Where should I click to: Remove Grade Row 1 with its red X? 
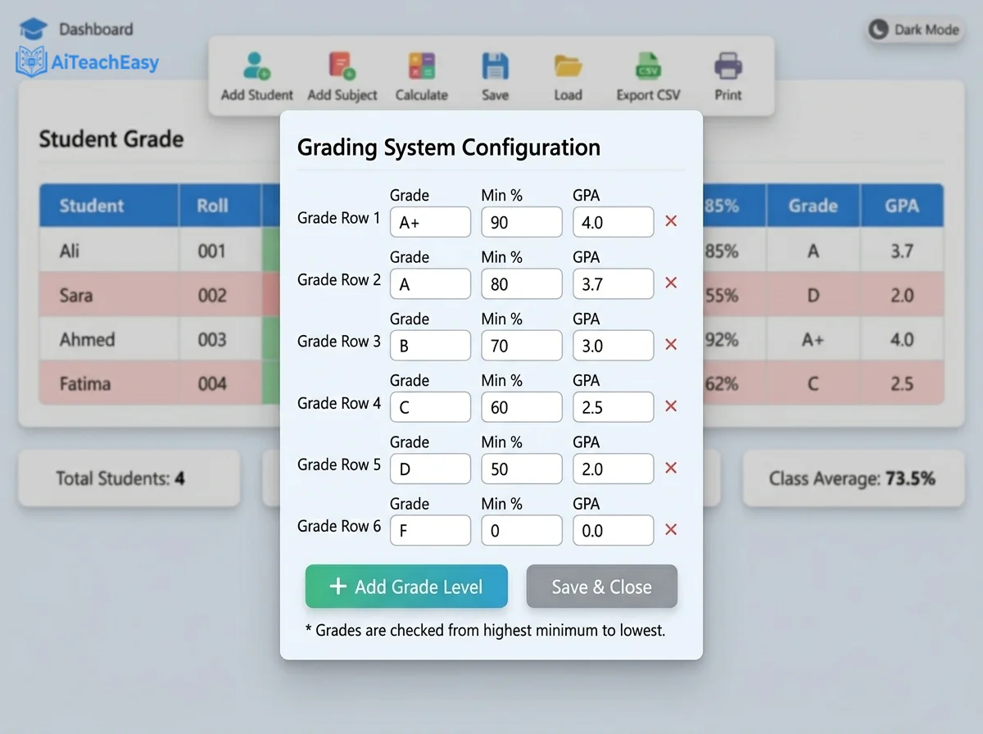(x=671, y=220)
